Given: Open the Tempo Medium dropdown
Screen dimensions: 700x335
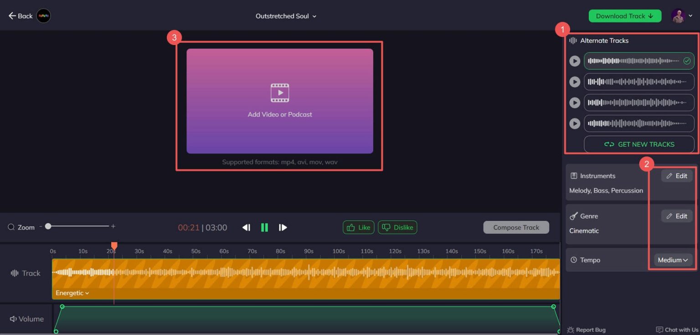Looking at the screenshot, I should (672, 259).
